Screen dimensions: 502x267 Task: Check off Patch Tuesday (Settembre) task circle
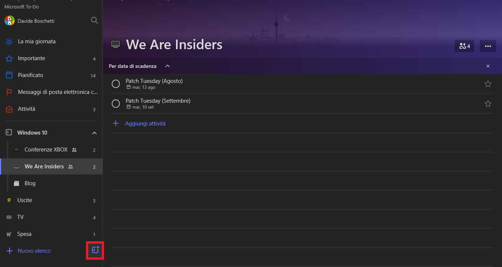point(116,104)
